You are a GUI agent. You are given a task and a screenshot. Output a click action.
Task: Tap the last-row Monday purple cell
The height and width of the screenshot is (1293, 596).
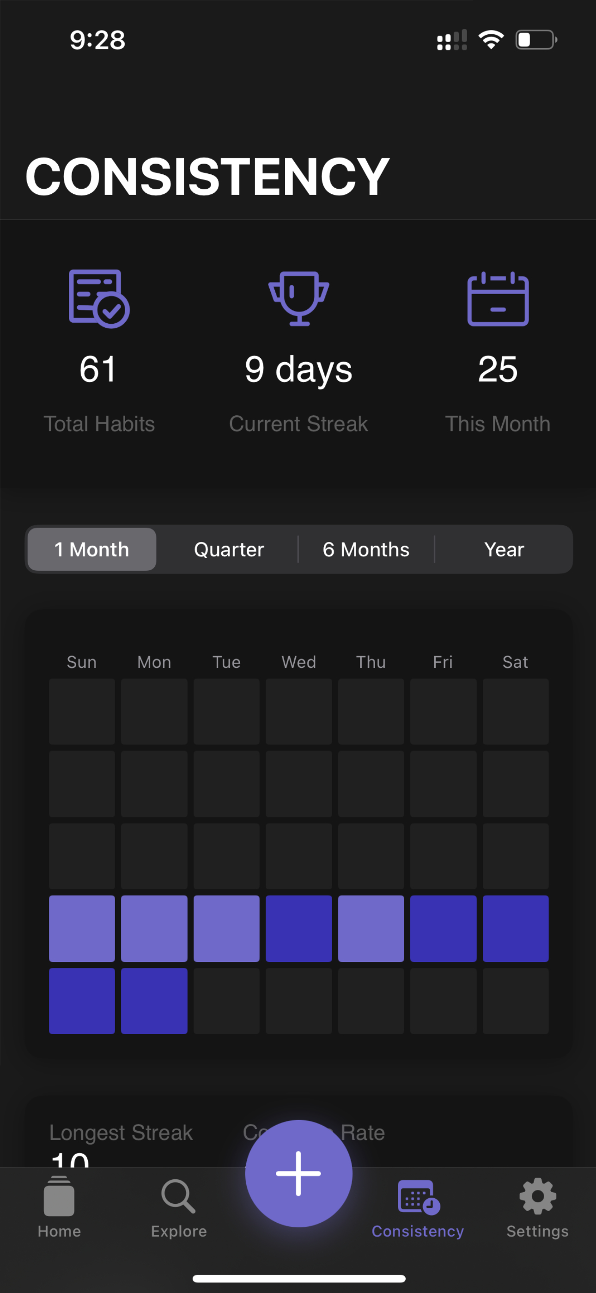coord(154,1001)
